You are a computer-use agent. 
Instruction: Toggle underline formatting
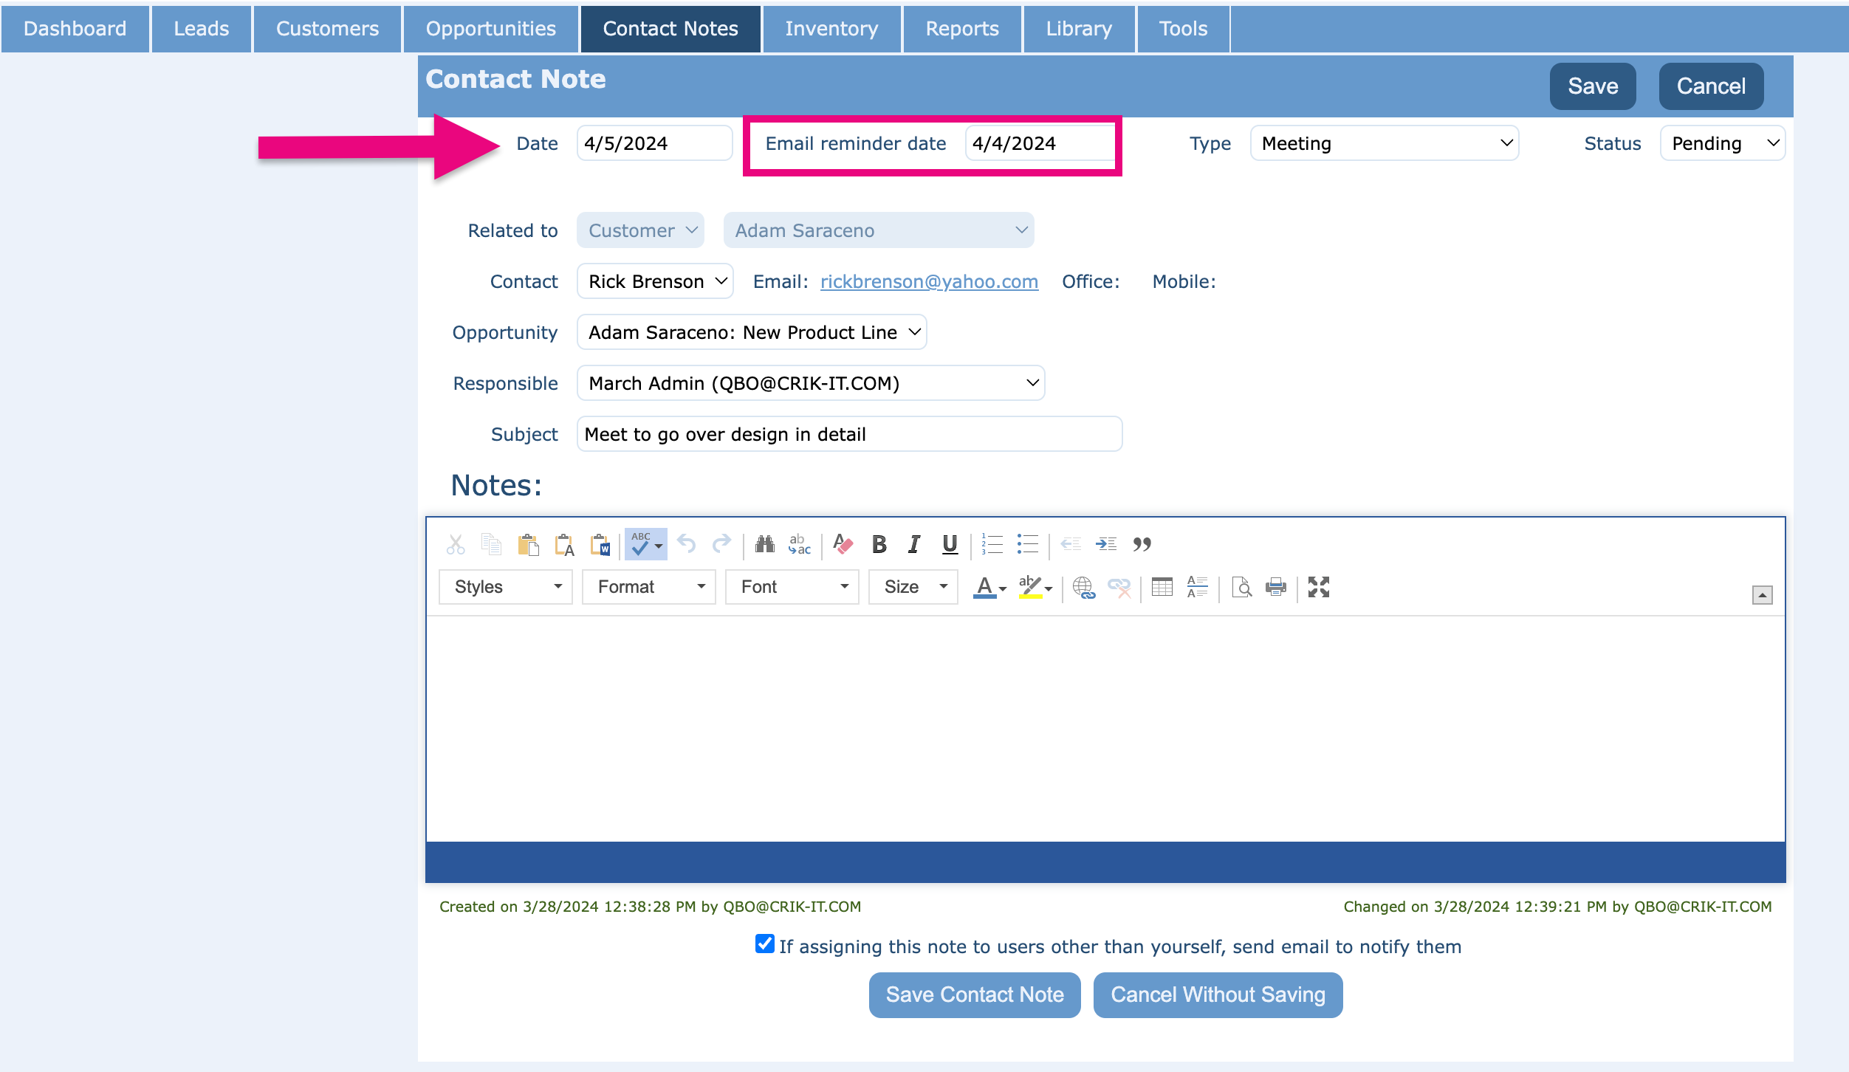(x=950, y=545)
